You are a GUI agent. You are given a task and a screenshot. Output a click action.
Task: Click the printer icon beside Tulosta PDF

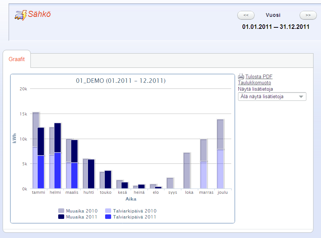pos(241,76)
